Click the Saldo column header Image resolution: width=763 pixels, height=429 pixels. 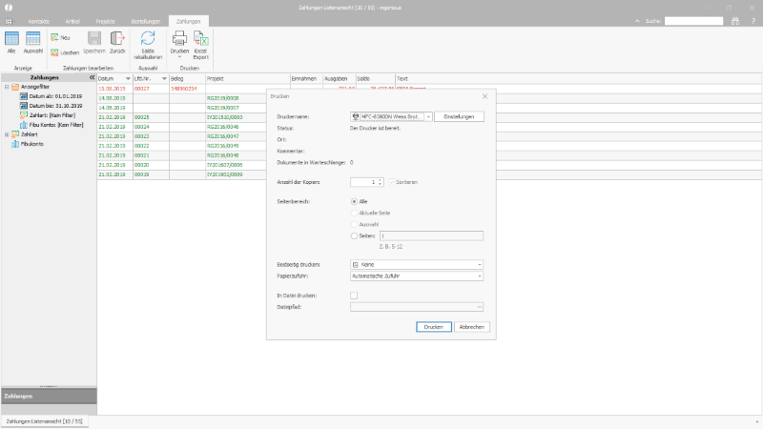[375, 78]
